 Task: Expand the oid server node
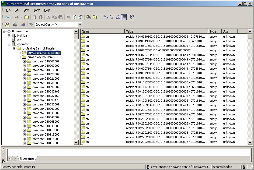click(9, 40)
